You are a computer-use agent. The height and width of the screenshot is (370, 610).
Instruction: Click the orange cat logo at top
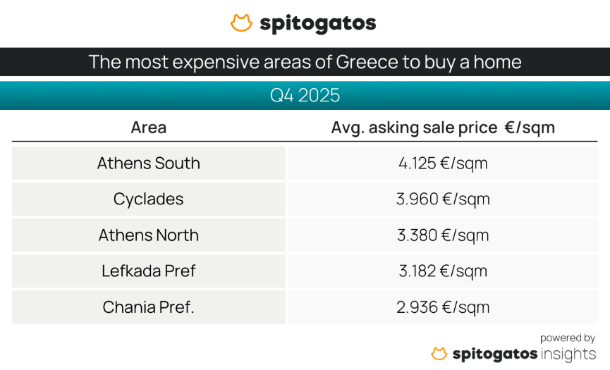[x=241, y=23]
